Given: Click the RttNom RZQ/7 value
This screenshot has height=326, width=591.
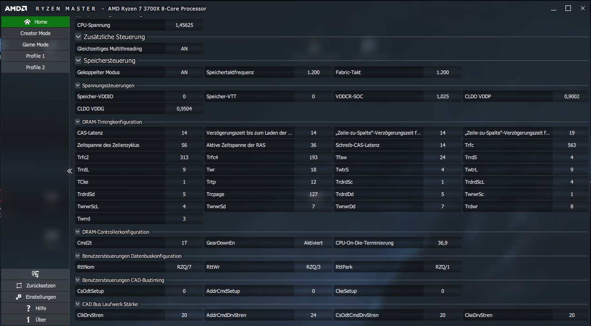Looking at the screenshot, I should coord(184,267).
